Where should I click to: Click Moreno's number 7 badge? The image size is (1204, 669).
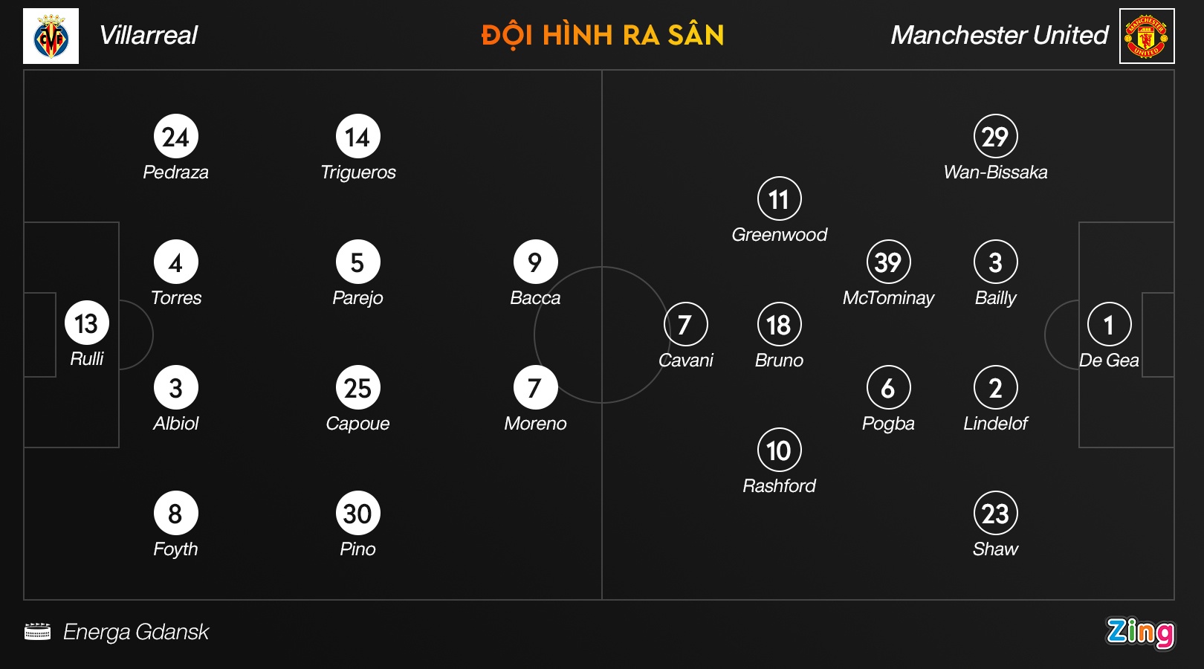click(535, 387)
